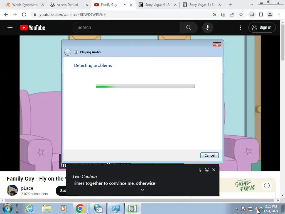Open the pLace channel avatar
The height and width of the screenshot is (214, 285).
coord(12,190)
